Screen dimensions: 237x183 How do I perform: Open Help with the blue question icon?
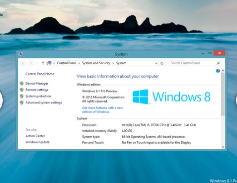[x=218, y=71]
